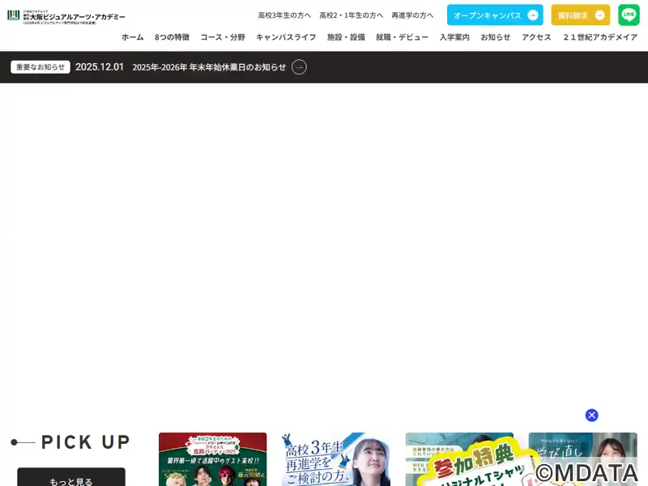The image size is (648, 486).
Task: Follow the 高校2・1年生の方へ link
Action: (x=352, y=15)
